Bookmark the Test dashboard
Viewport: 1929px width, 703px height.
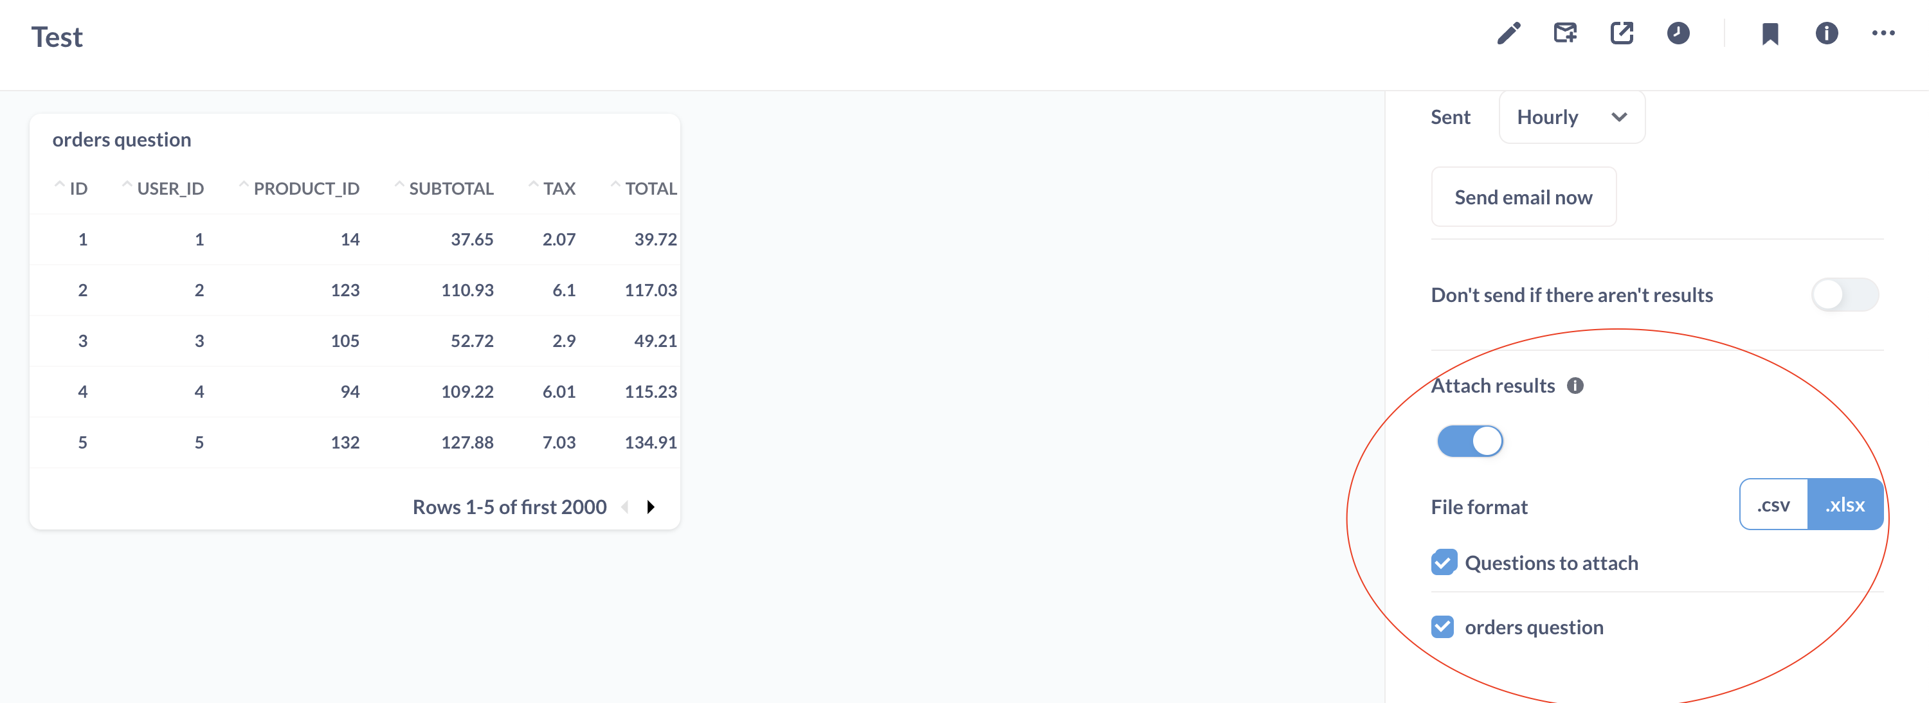tap(1770, 33)
